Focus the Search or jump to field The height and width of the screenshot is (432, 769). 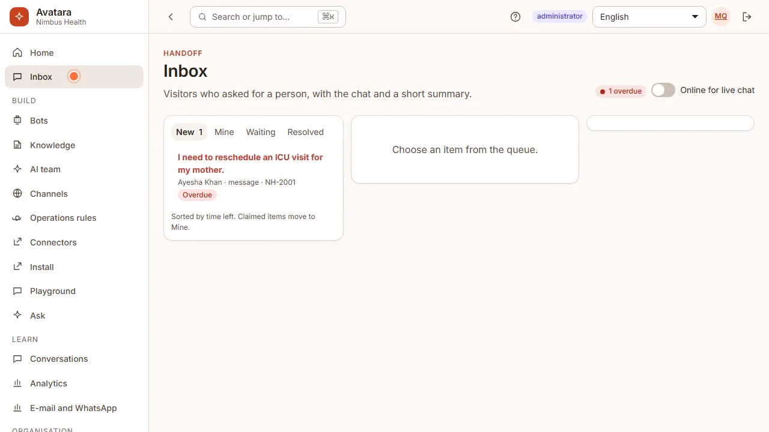click(x=268, y=17)
